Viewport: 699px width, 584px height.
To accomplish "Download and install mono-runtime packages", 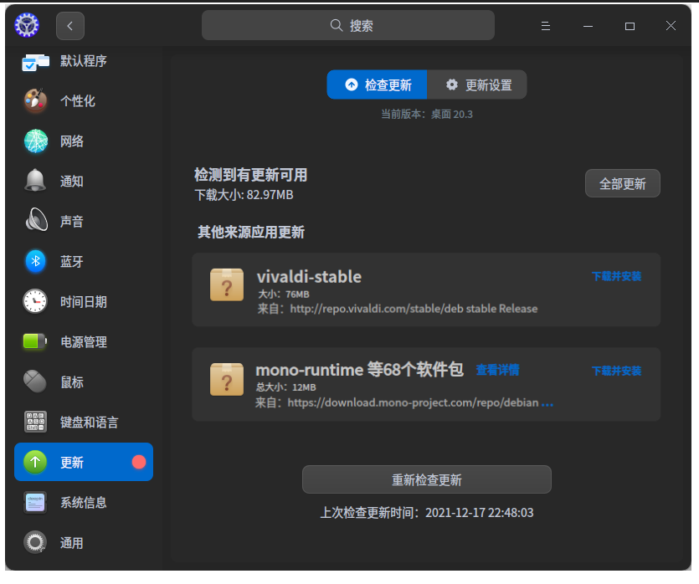I will [616, 371].
